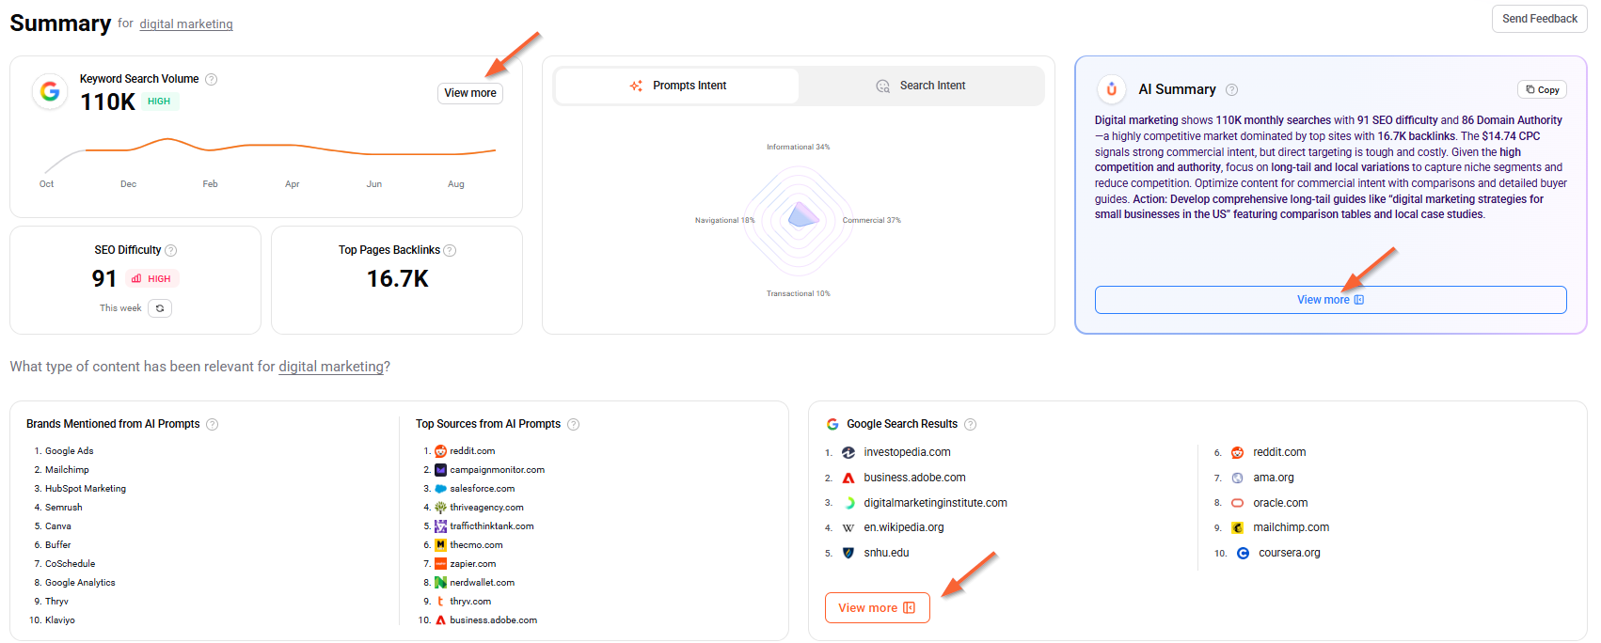The image size is (1601, 643).
Task: Click View more in Keyword Search Volume card
Action: (470, 93)
